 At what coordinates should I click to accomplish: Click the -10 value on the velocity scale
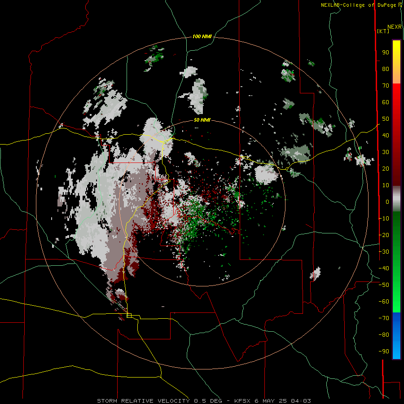(x=384, y=219)
